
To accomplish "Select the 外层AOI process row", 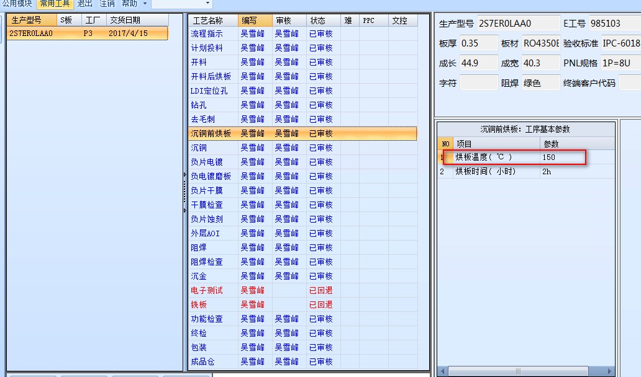I will point(303,233).
